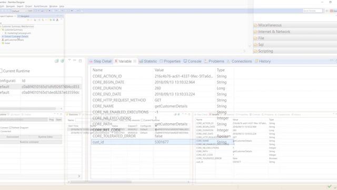Expand the Scripting palette drawer
The image size is (337, 190).
click(x=295, y=51)
